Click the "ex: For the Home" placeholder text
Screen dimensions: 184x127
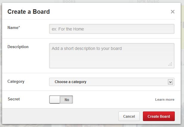[x=68, y=29]
